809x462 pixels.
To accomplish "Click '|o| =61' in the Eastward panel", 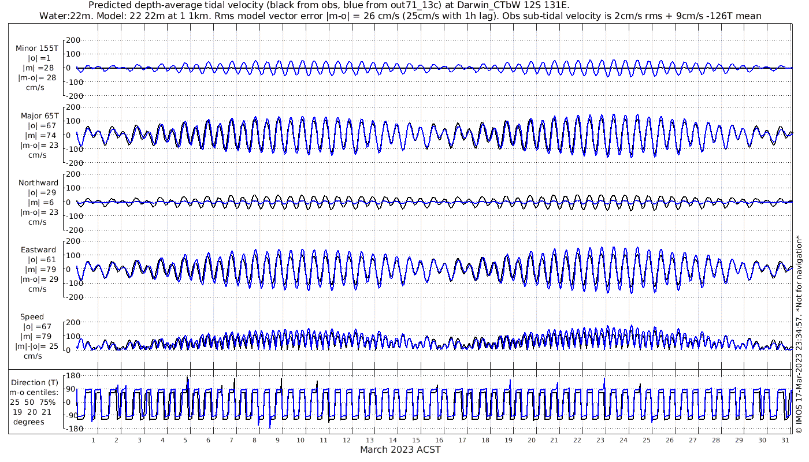I will pos(40,260).
